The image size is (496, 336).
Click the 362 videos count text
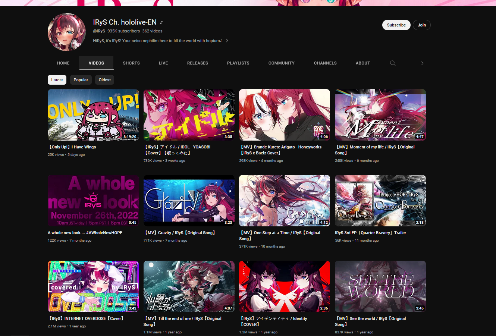[x=152, y=31]
